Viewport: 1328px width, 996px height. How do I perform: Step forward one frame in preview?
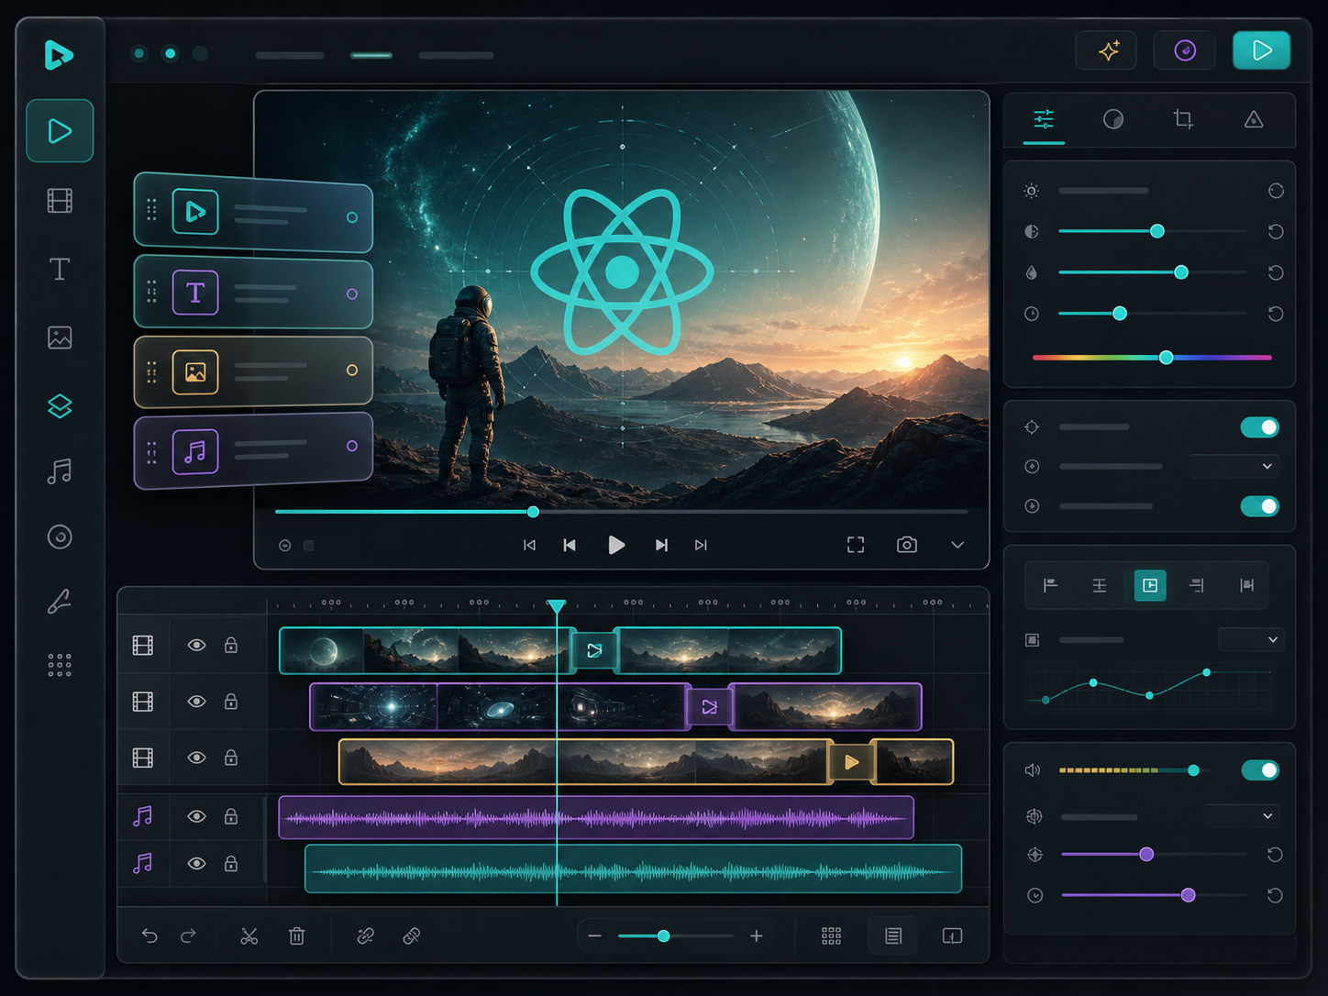pos(661,545)
